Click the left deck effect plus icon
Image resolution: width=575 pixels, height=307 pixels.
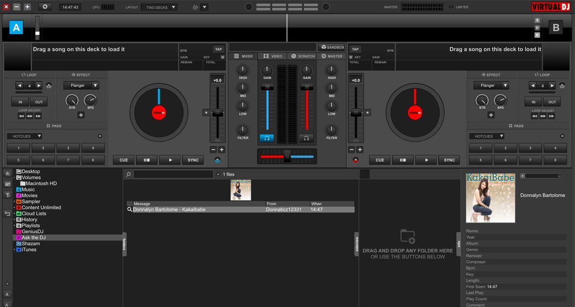point(81,115)
